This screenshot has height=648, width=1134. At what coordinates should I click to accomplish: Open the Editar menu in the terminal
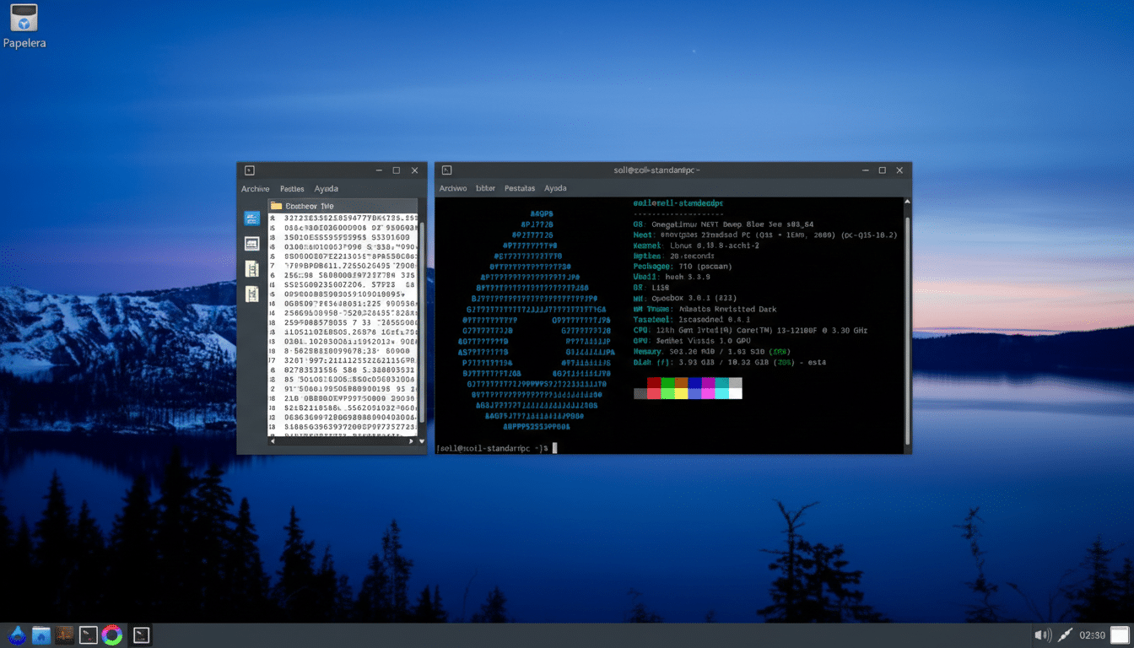[485, 188]
